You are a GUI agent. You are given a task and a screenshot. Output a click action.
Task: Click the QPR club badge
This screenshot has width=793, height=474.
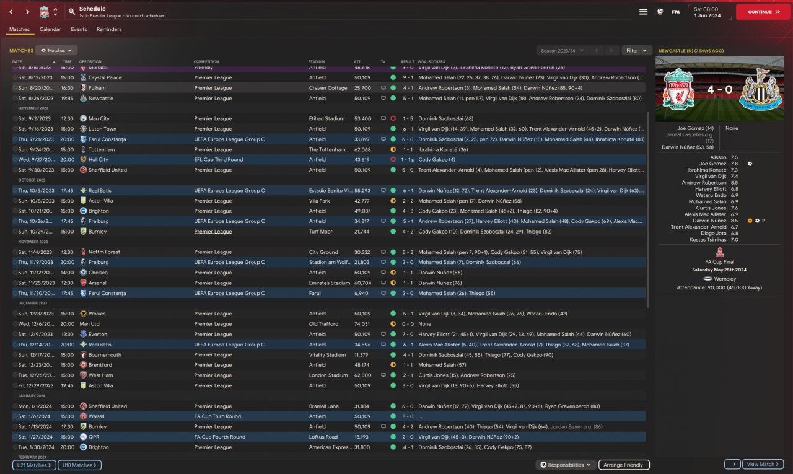[x=84, y=437]
